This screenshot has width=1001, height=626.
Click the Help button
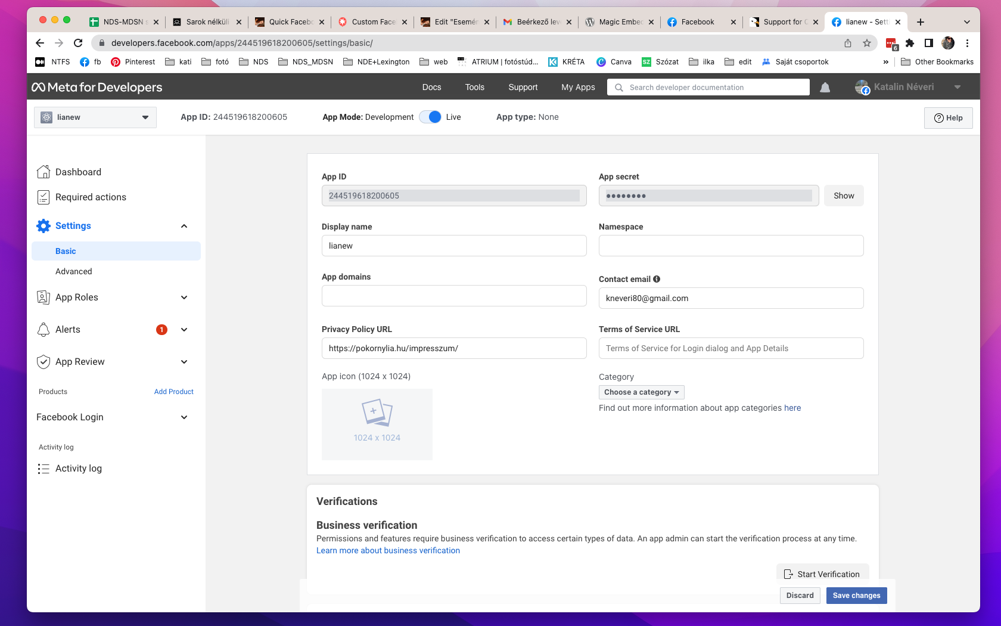(949, 118)
